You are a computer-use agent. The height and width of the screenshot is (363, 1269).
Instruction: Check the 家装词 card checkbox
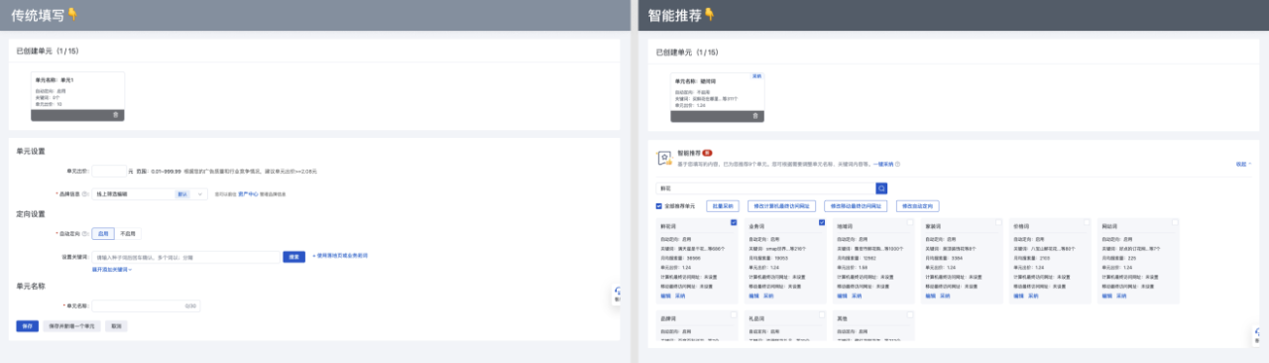998,222
